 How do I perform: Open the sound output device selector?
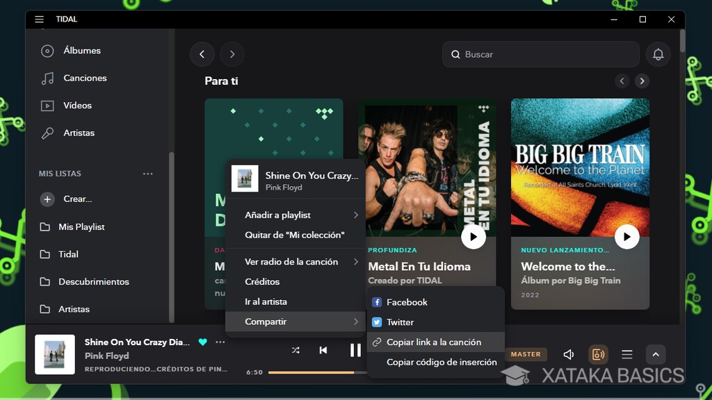coord(598,354)
